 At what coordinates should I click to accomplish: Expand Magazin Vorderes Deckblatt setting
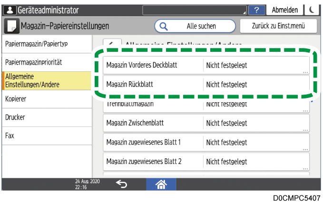click(206, 65)
